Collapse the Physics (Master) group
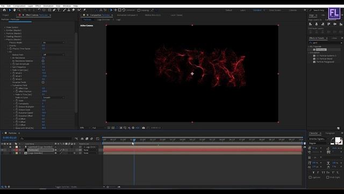344x194 pixels. coord(5,39)
